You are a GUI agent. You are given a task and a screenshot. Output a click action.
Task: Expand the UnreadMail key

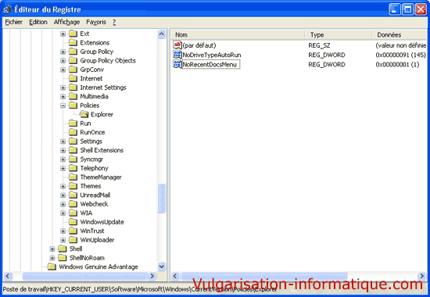(63, 195)
